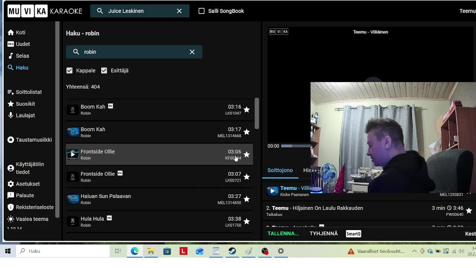Favorite Boom Kah MEL1314668 with star

[247, 132]
